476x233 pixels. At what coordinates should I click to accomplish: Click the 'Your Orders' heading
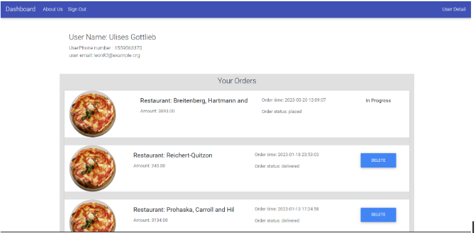[237, 81]
